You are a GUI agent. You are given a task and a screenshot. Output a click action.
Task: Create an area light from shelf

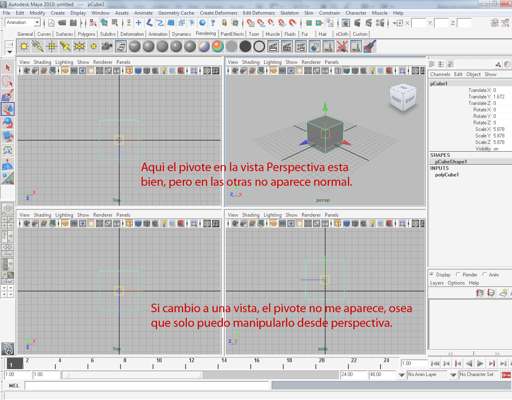tap(79, 46)
